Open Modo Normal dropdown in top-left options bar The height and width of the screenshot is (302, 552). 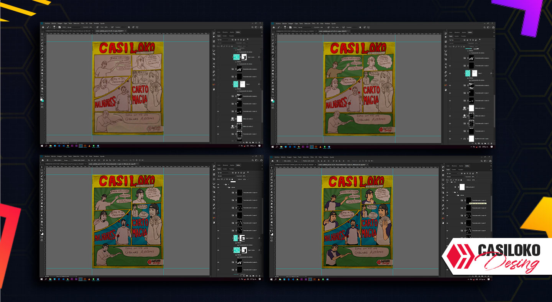[74, 27]
